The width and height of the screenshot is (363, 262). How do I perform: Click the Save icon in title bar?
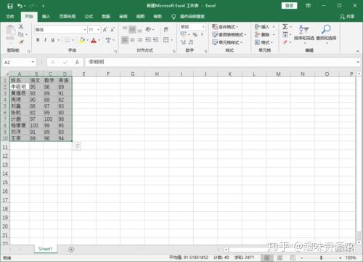10,6
